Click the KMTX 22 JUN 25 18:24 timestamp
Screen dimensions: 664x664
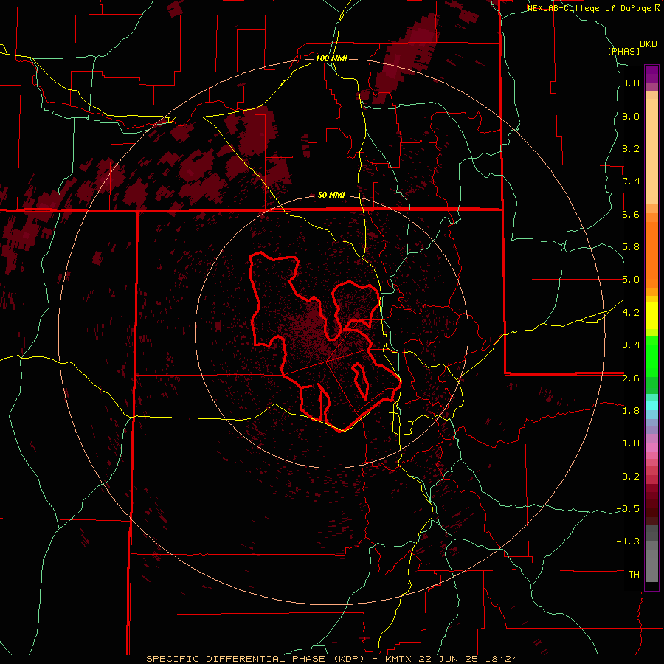452,659
